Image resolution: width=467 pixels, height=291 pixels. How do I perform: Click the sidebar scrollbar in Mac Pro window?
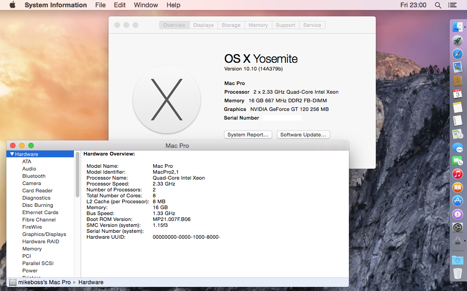(x=78, y=175)
